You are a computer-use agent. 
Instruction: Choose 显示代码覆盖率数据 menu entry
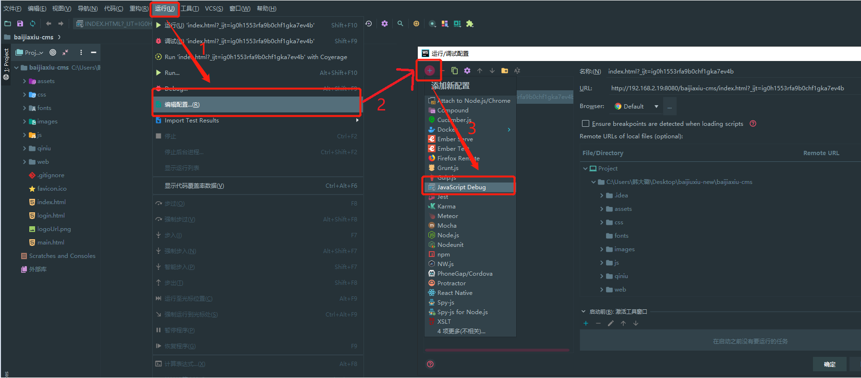click(x=257, y=186)
